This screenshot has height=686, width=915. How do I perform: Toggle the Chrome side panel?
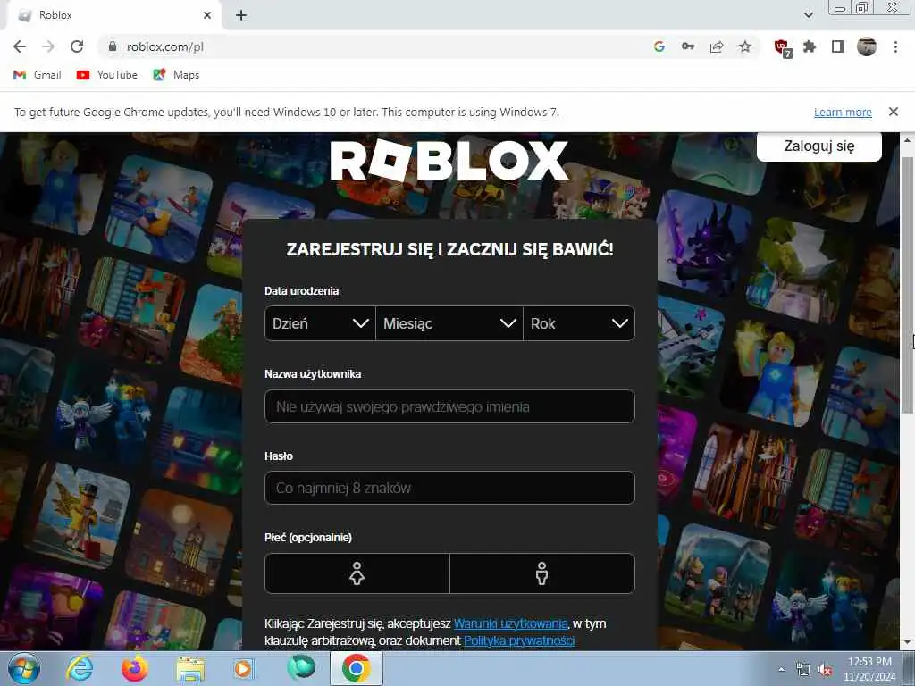click(838, 46)
